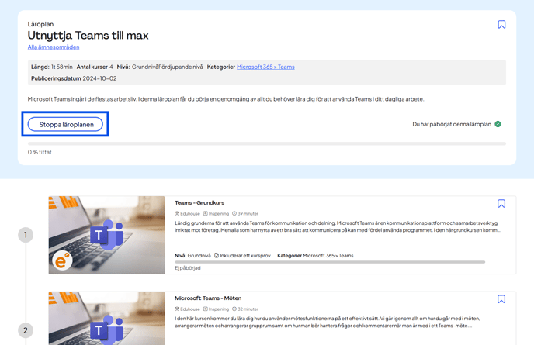Screen dimensions: 534x345
Task: Click the clock icon beside 39 minuter
Action: [234, 214]
